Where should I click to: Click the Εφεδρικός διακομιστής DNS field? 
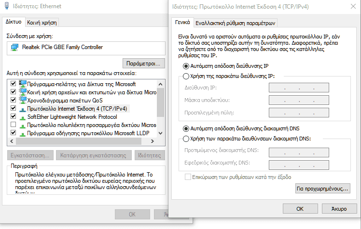(x=299, y=165)
